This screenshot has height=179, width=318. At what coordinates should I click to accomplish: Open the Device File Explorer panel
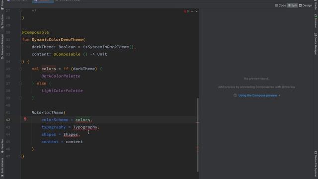pos(316,164)
